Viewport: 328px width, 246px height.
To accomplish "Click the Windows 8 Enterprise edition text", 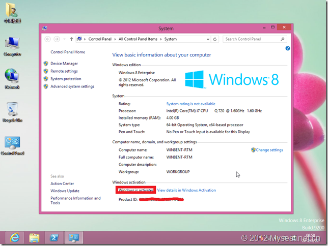I will [136, 73].
